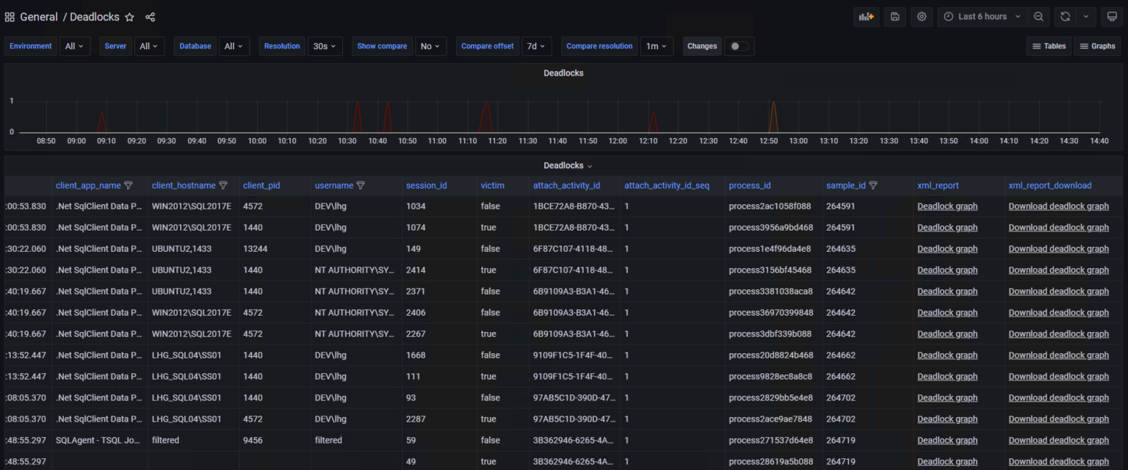Open the Last 6 hours time picker
Image resolution: width=1128 pixels, height=470 pixels.
(982, 17)
